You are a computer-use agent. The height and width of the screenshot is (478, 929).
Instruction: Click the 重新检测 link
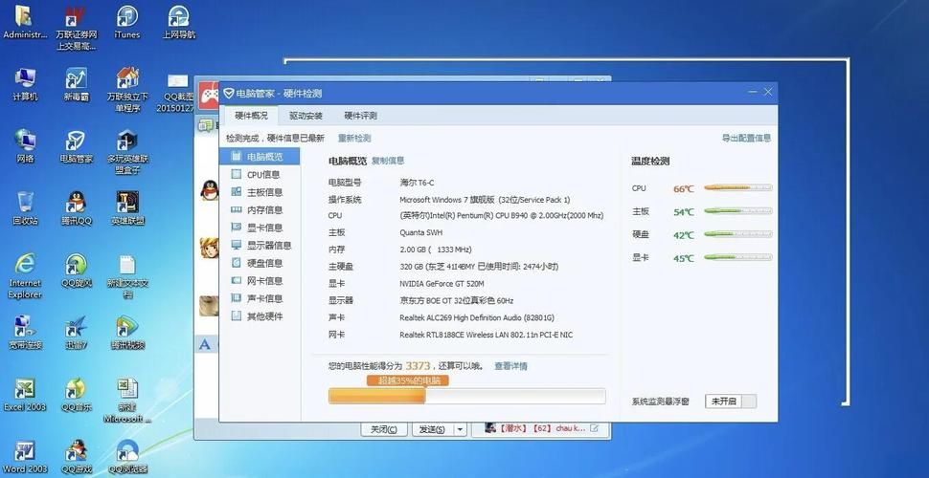354,138
